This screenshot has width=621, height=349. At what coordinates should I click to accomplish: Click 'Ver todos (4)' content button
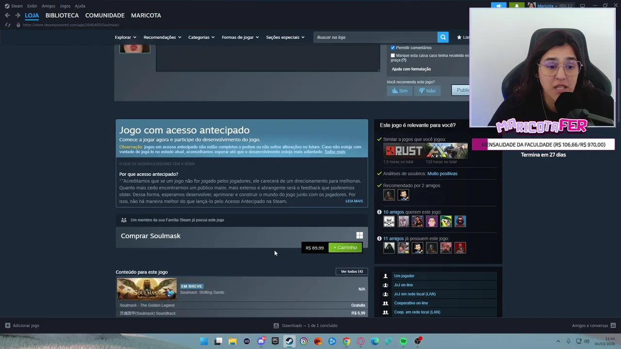(352, 271)
